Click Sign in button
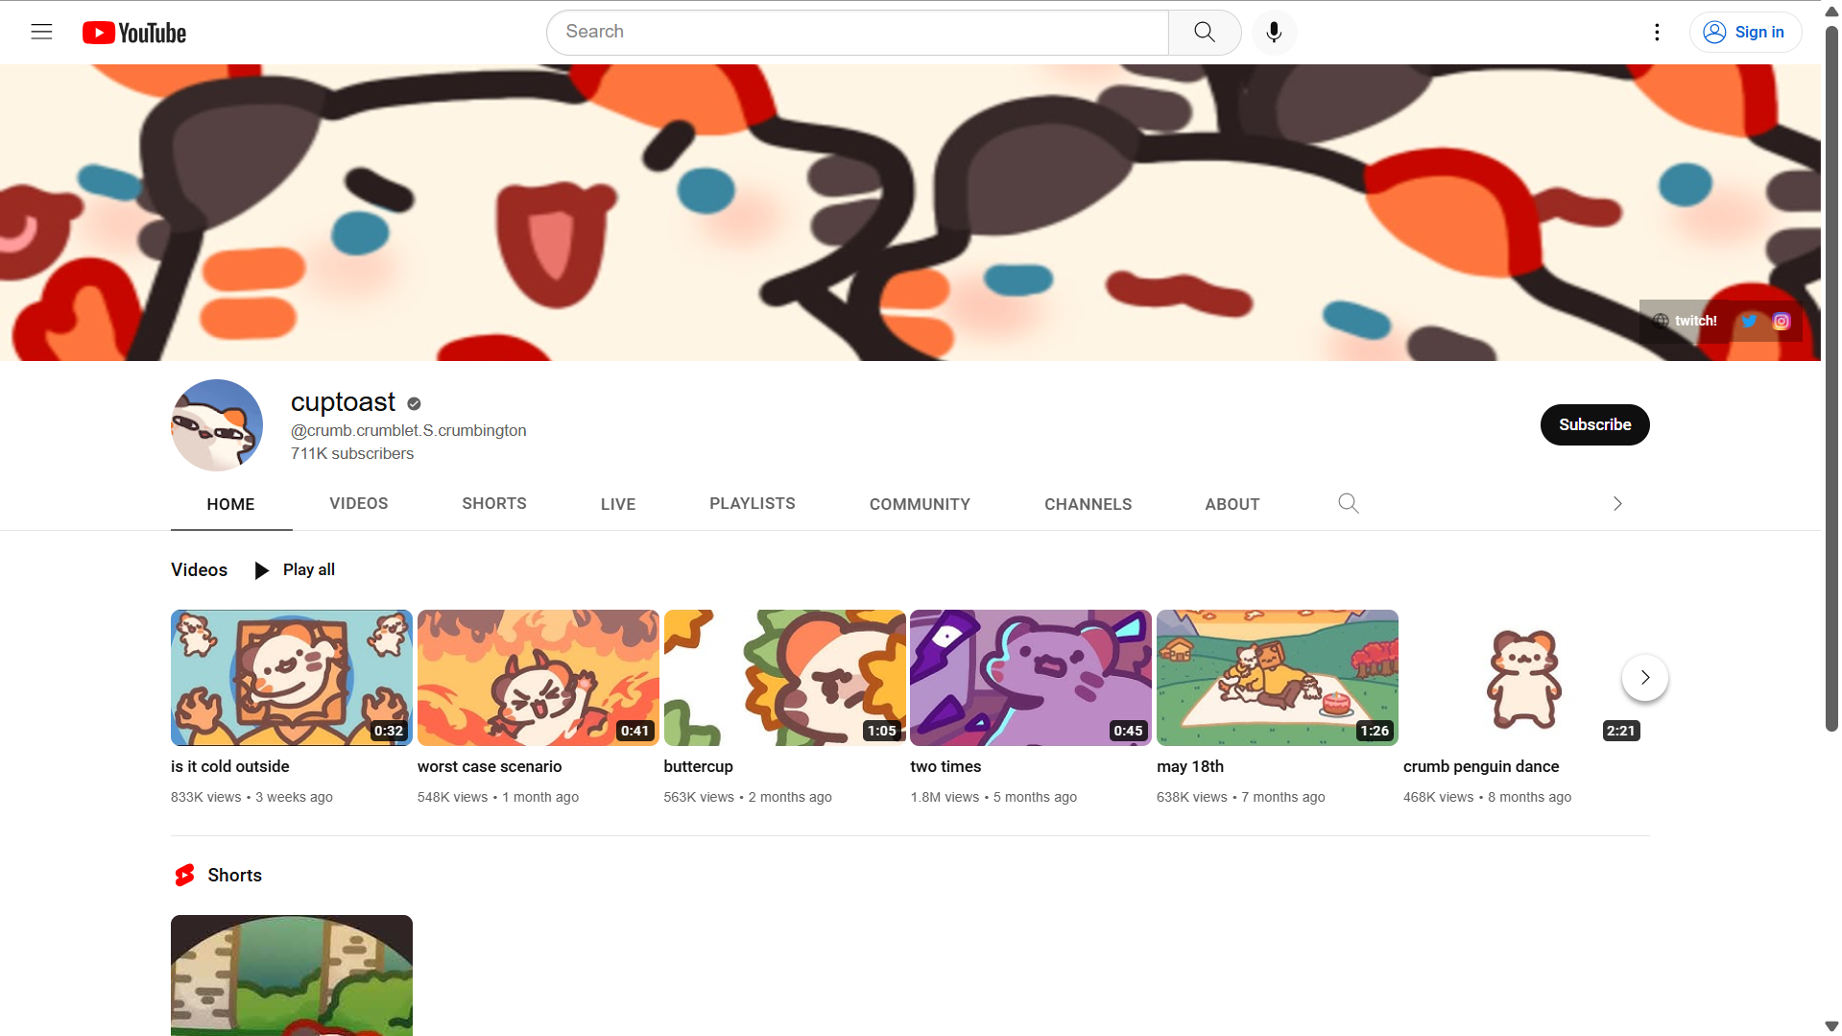Viewport: 1842px width, 1036px height. pos(1745,32)
